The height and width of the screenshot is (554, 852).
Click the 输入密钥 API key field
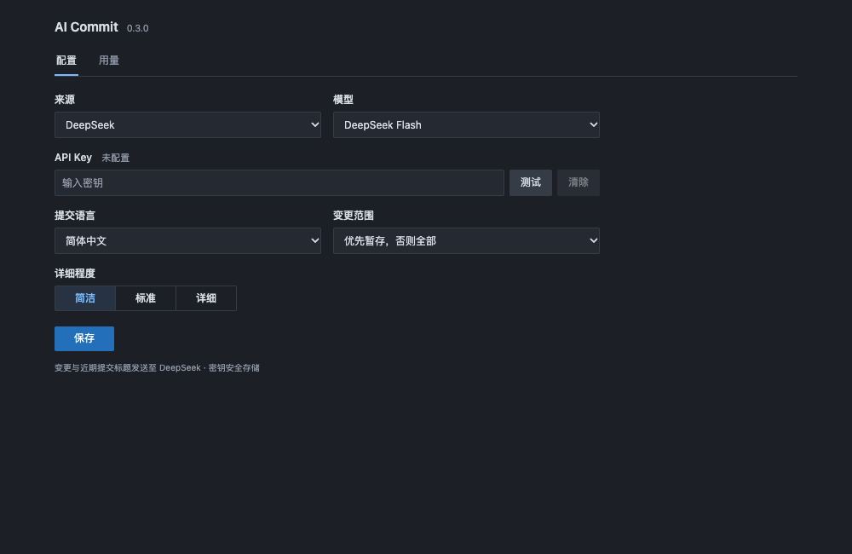[x=279, y=182]
